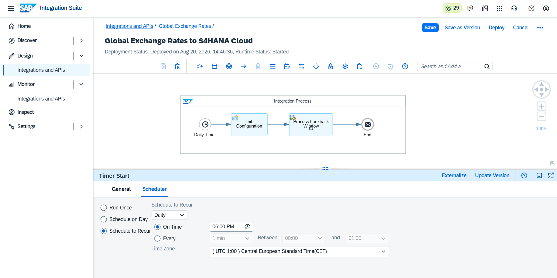The width and height of the screenshot is (557, 278).
Task: Click the message transformers swap arrows icon
Action: [x=301, y=67]
